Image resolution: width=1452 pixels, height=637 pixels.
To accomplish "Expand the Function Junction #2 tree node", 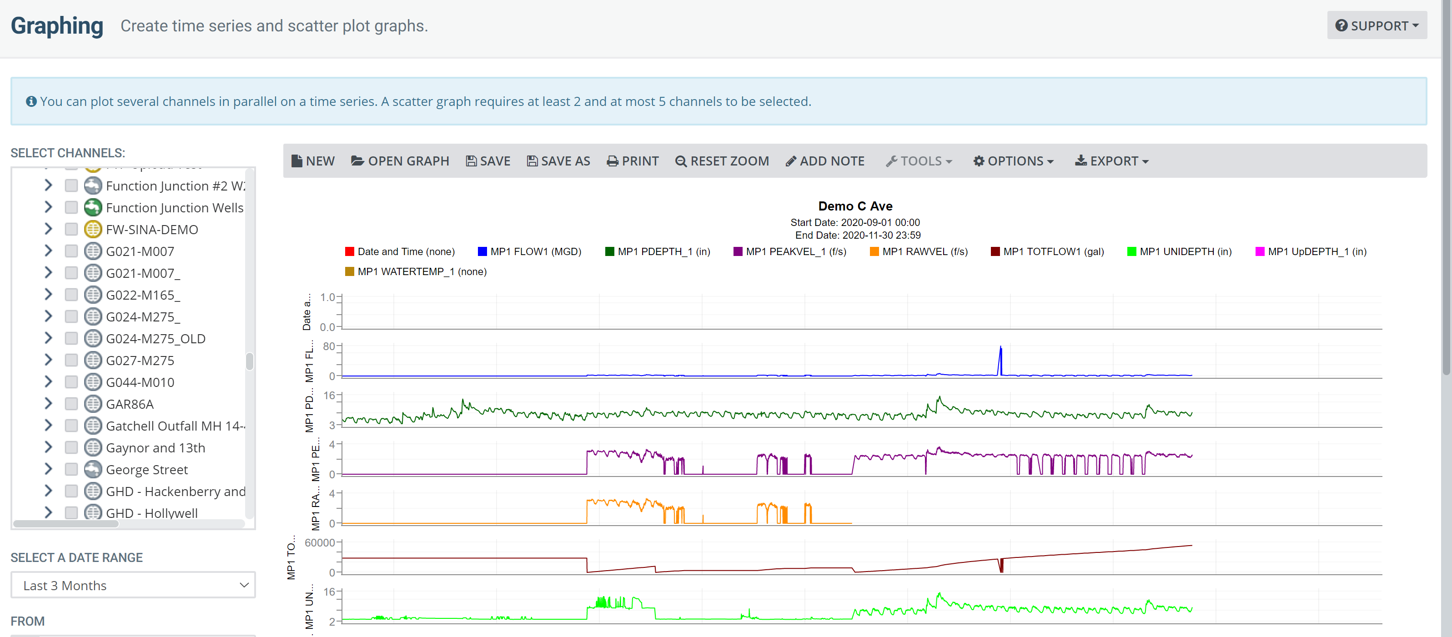I will coord(49,186).
